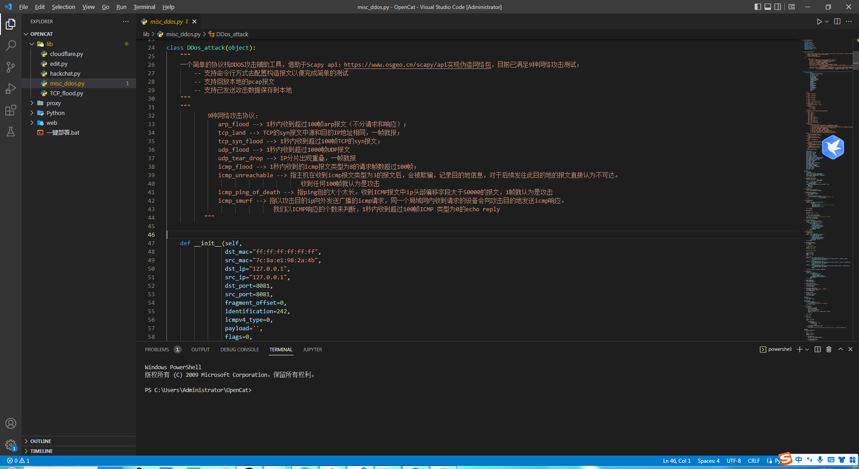Open editor More Actions menu
The width and height of the screenshot is (859, 469).
(849, 21)
